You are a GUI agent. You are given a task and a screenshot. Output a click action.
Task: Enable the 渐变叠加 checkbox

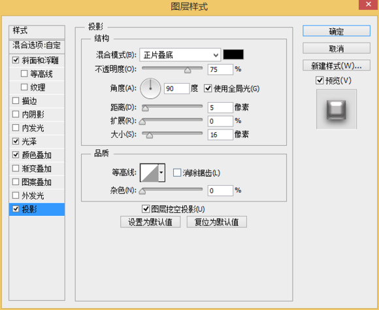(x=16, y=168)
